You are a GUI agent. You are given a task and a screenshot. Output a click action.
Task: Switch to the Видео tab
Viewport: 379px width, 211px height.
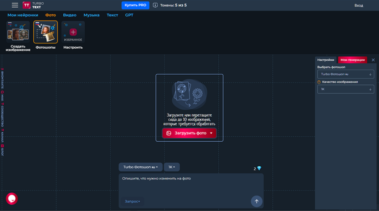(70, 15)
